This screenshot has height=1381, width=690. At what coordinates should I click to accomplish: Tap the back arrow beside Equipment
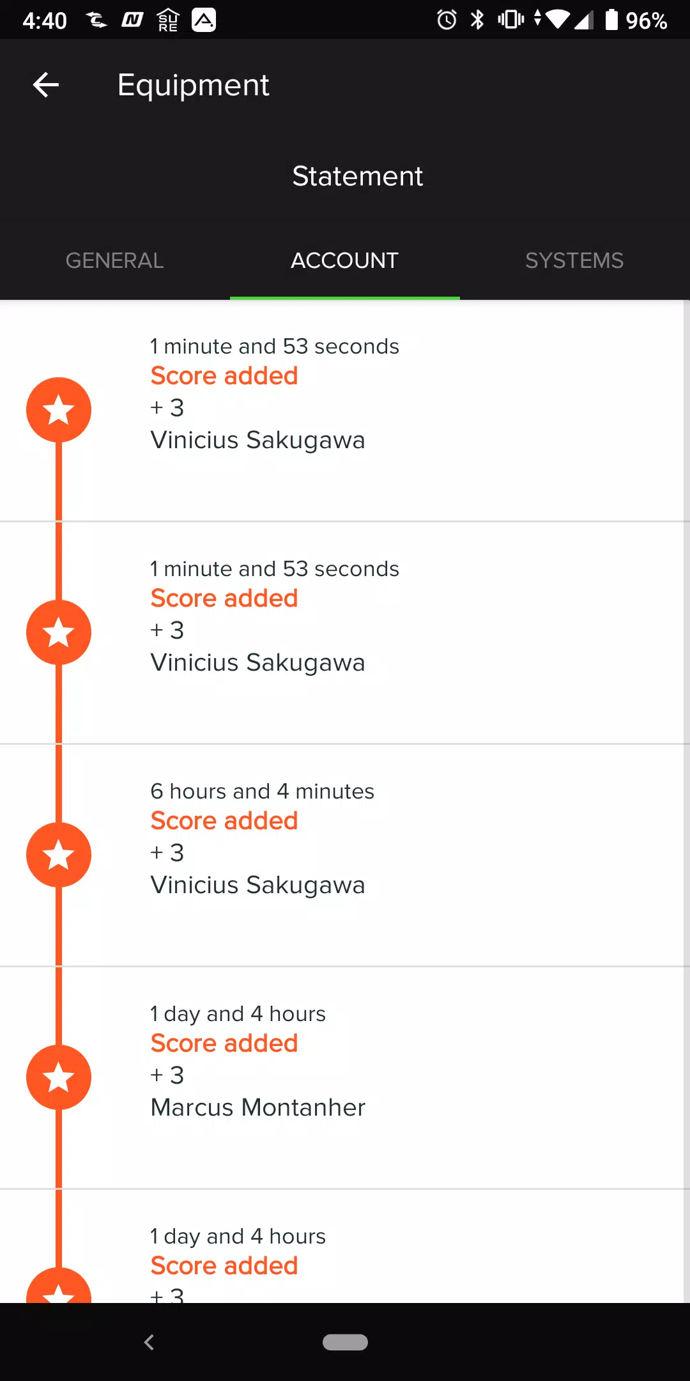click(46, 85)
